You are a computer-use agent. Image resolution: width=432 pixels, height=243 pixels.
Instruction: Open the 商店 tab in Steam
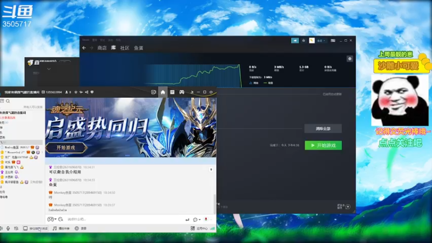[102, 48]
